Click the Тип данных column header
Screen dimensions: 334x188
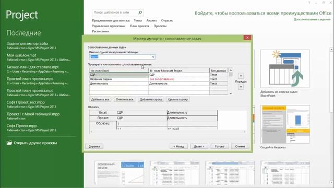tap(219, 70)
